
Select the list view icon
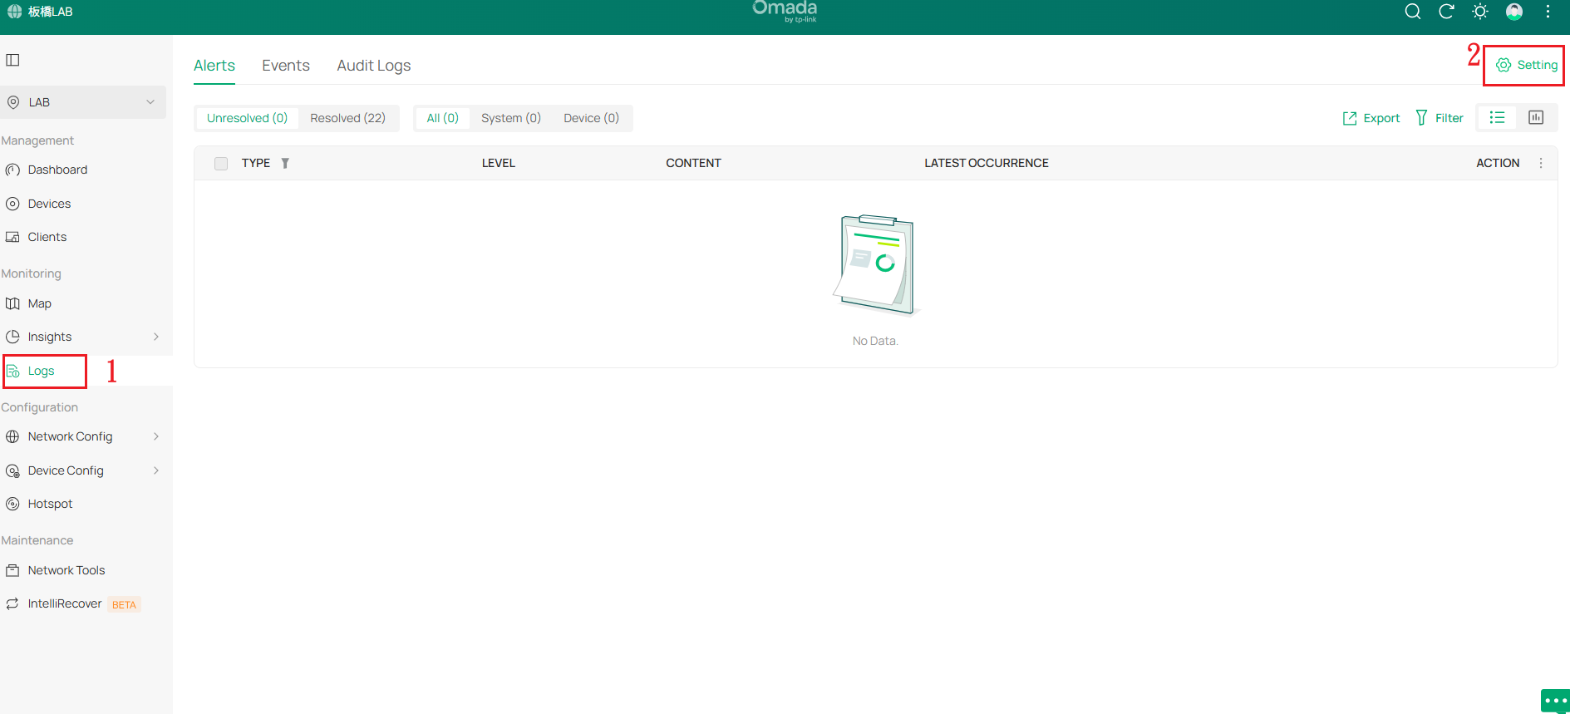point(1497,118)
